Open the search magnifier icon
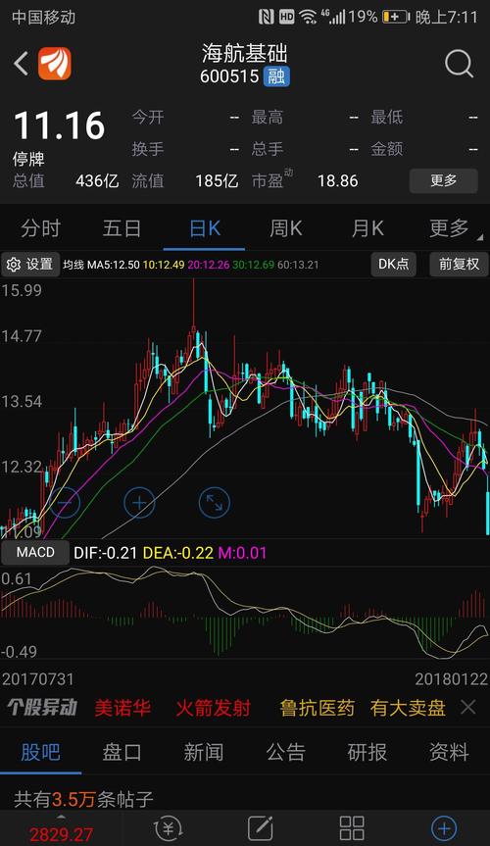Screen dimensions: 490x846 pos(460,64)
